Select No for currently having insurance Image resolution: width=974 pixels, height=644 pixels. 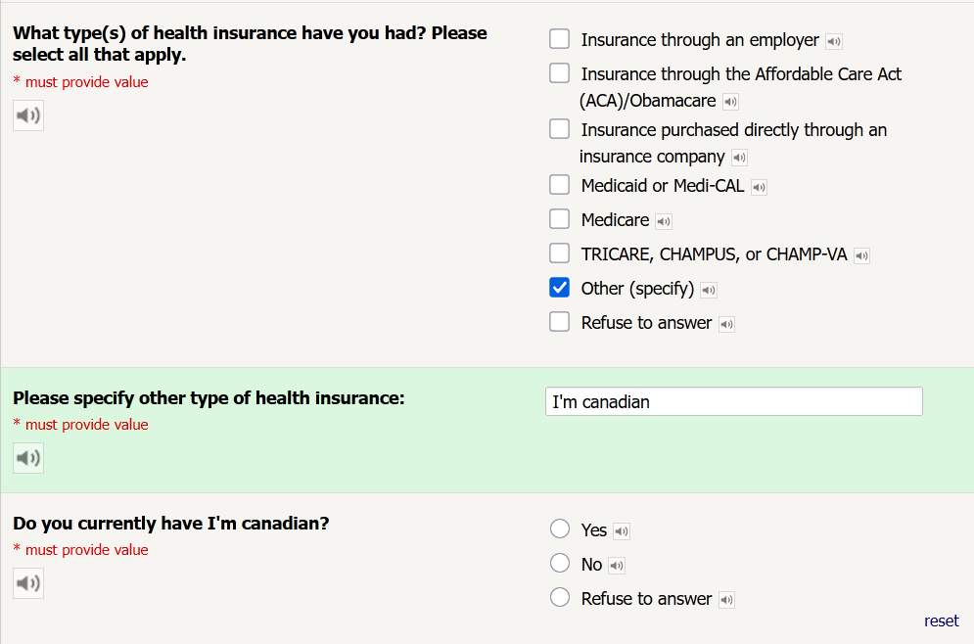tap(560, 563)
